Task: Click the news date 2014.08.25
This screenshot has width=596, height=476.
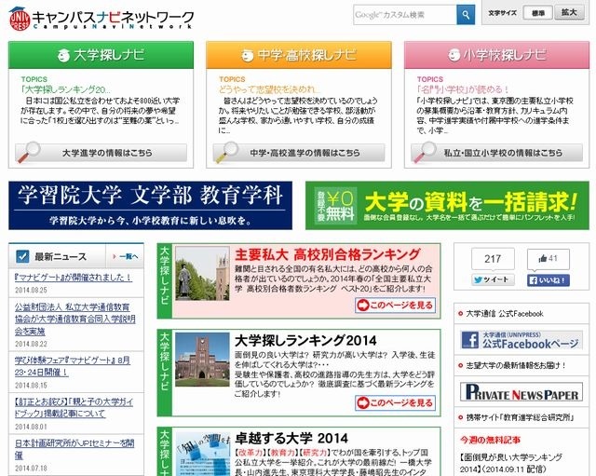Action: coord(31,290)
